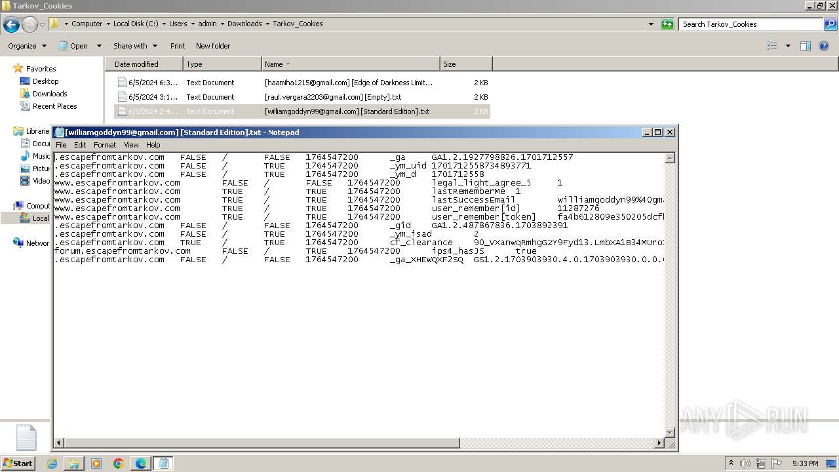Click Notepad horizontal scrollbar left arrow

pos(59,443)
